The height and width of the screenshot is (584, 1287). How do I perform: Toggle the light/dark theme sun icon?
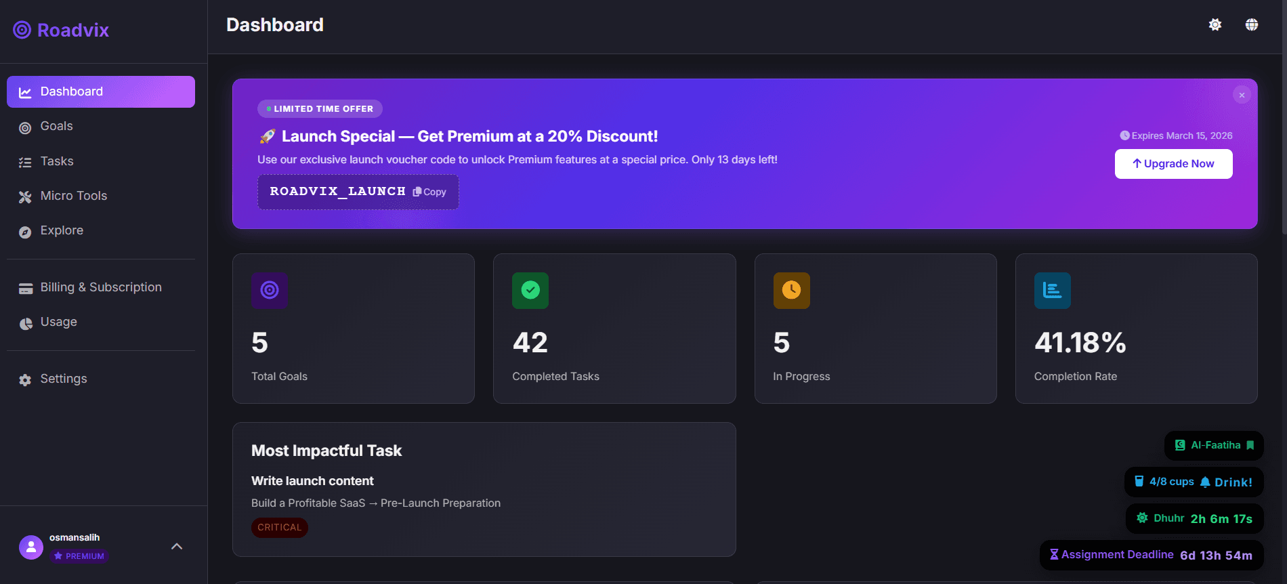1215,25
